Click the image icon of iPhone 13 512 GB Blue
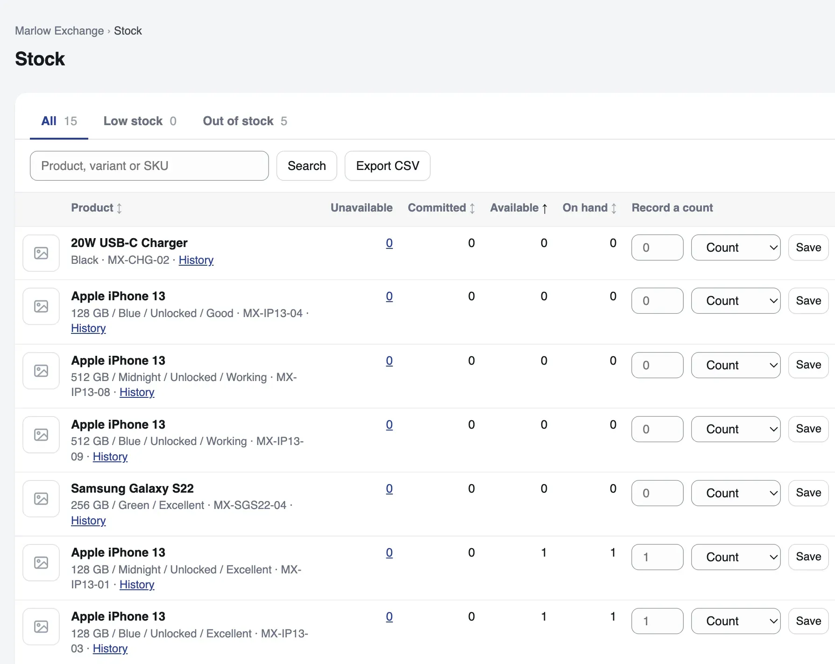835x664 pixels. point(41,435)
